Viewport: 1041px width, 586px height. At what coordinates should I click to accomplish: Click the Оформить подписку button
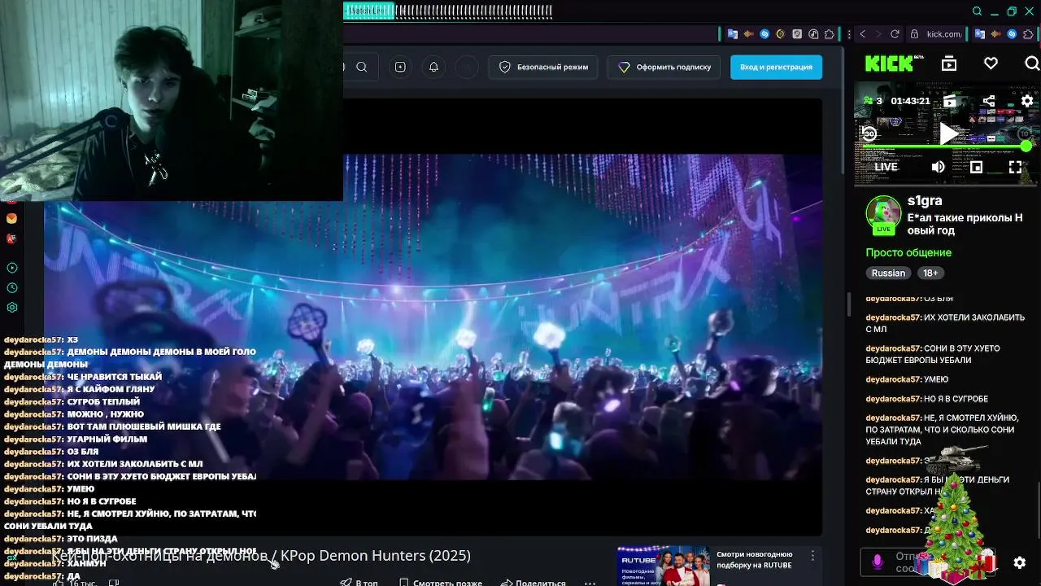coord(664,67)
